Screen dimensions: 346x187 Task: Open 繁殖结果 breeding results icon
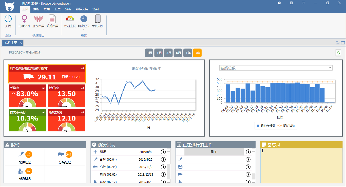pos(52,19)
